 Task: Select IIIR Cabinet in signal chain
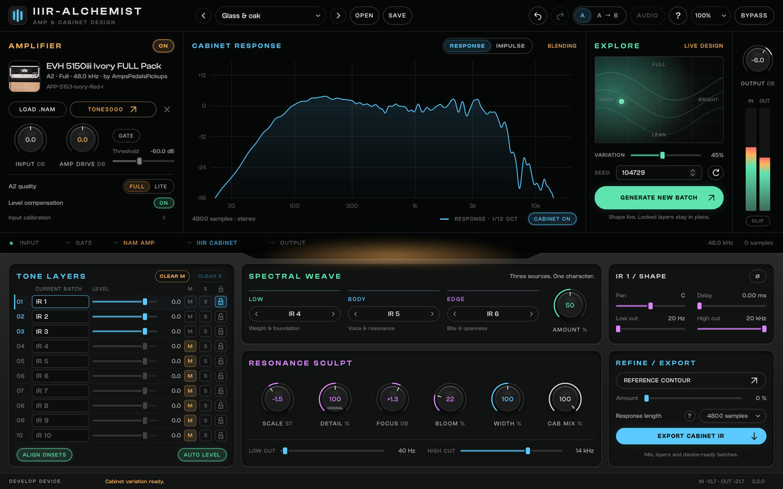point(217,243)
